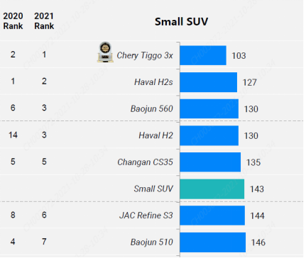Click the Haval H2 model label
Viewport: 306px width, 258px height.
(155, 135)
